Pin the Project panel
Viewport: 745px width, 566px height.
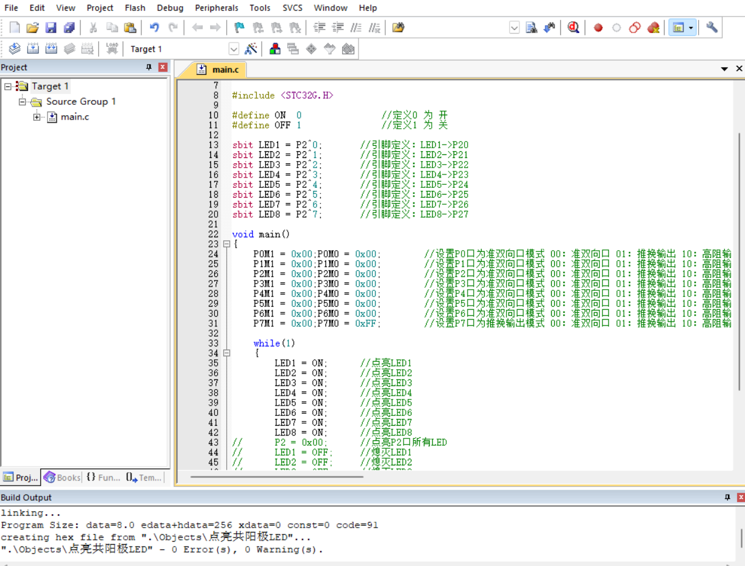tap(149, 67)
